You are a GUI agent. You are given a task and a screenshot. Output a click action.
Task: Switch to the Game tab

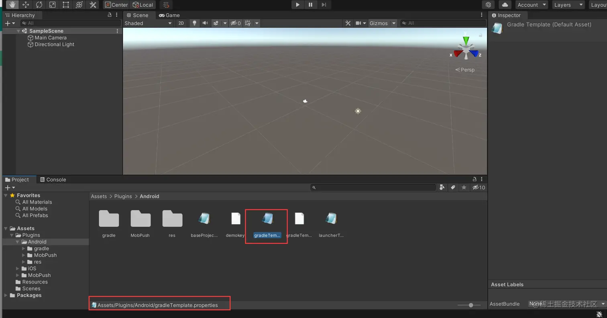click(169, 15)
